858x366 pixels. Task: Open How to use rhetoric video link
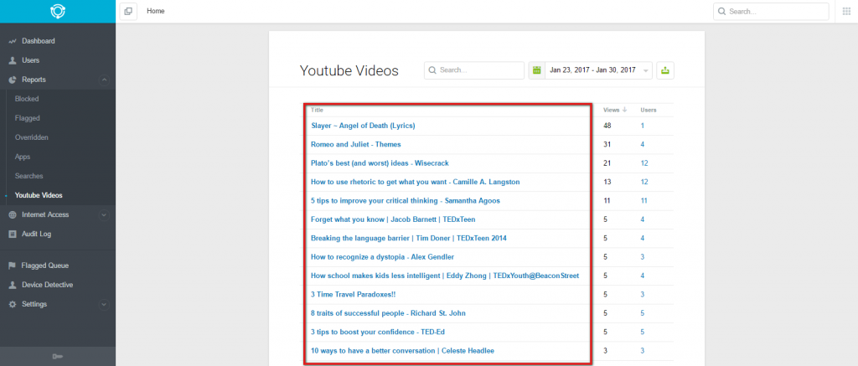point(416,182)
